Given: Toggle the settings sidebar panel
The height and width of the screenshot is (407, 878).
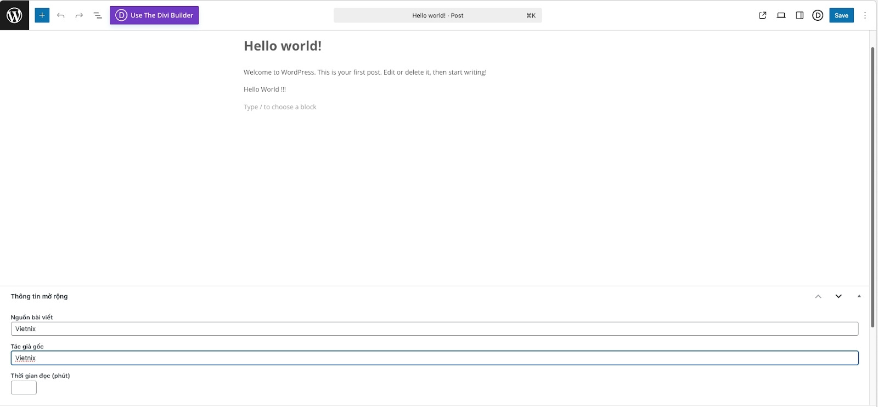Looking at the screenshot, I should pyautogui.click(x=800, y=15).
